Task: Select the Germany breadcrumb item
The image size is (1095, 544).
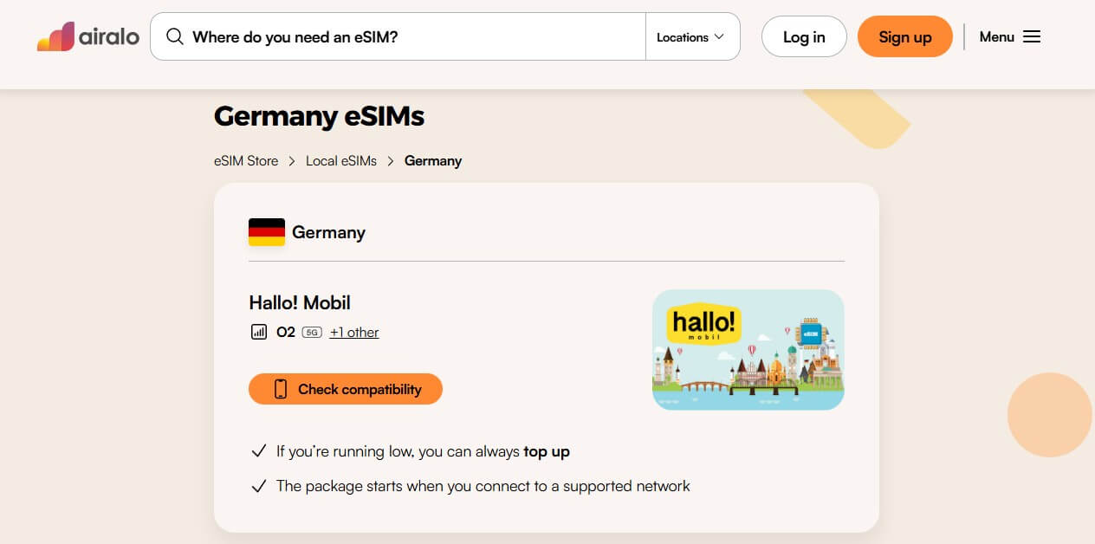Action: (433, 161)
